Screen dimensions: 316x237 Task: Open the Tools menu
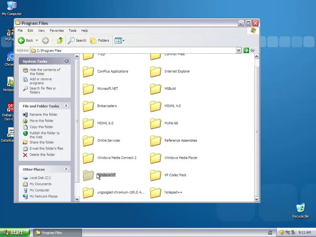pyautogui.click(x=72, y=31)
